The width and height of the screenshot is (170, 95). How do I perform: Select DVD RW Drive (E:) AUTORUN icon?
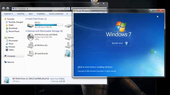pyautogui.click(x=31, y=37)
